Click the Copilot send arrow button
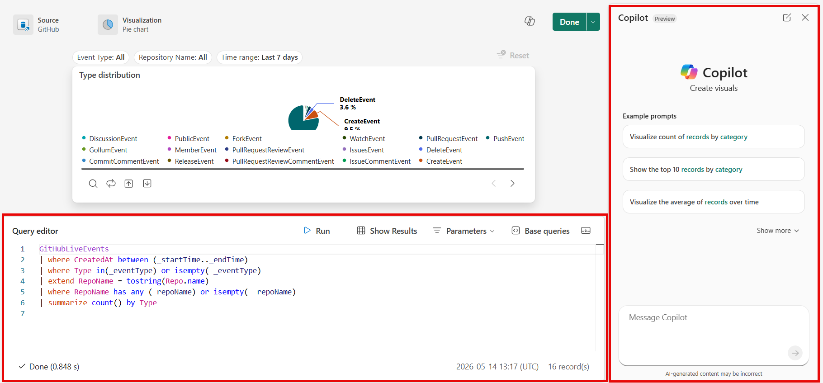The width and height of the screenshot is (823, 383). point(795,353)
